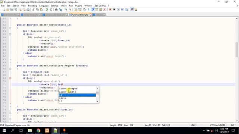Open the File menu
The image size is (239, 134).
(3, 6)
